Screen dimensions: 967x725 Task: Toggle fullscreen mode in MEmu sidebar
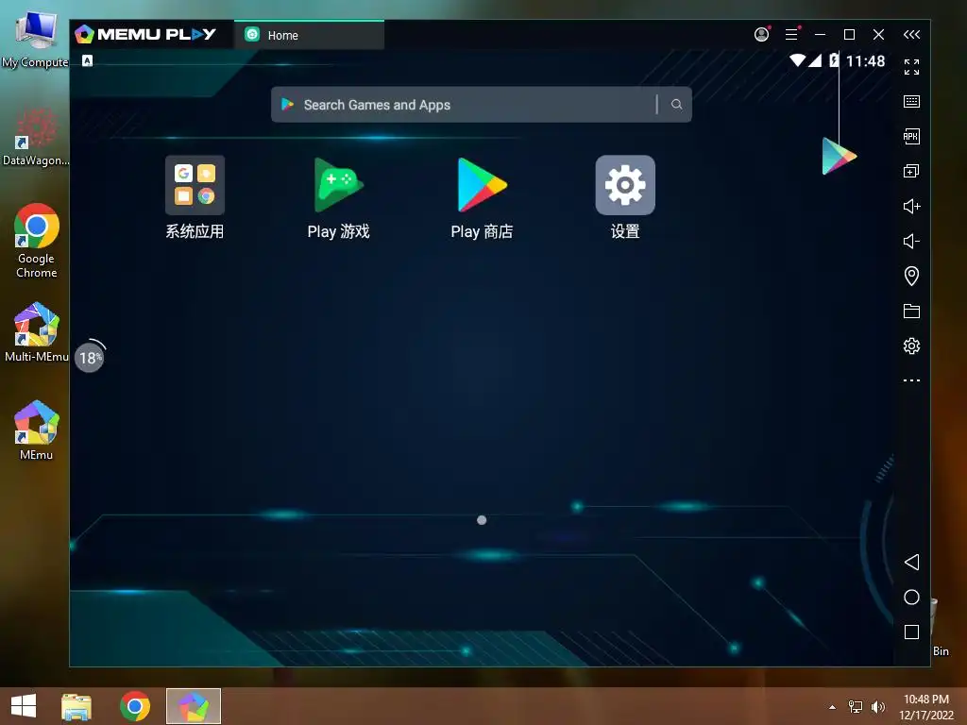pos(911,67)
